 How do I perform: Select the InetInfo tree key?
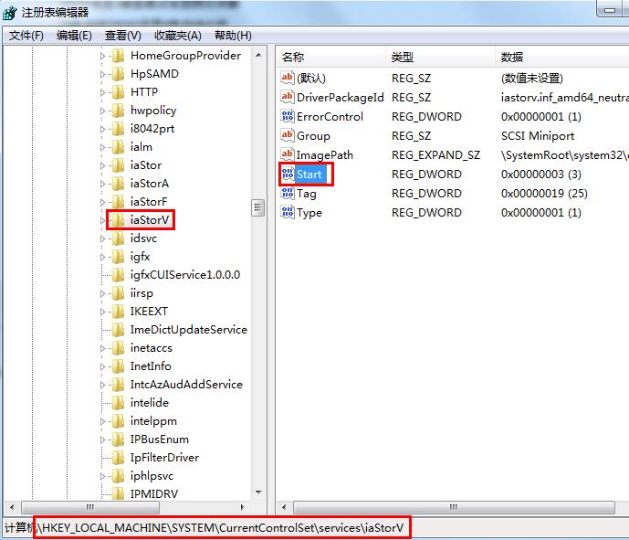point(151,366)
